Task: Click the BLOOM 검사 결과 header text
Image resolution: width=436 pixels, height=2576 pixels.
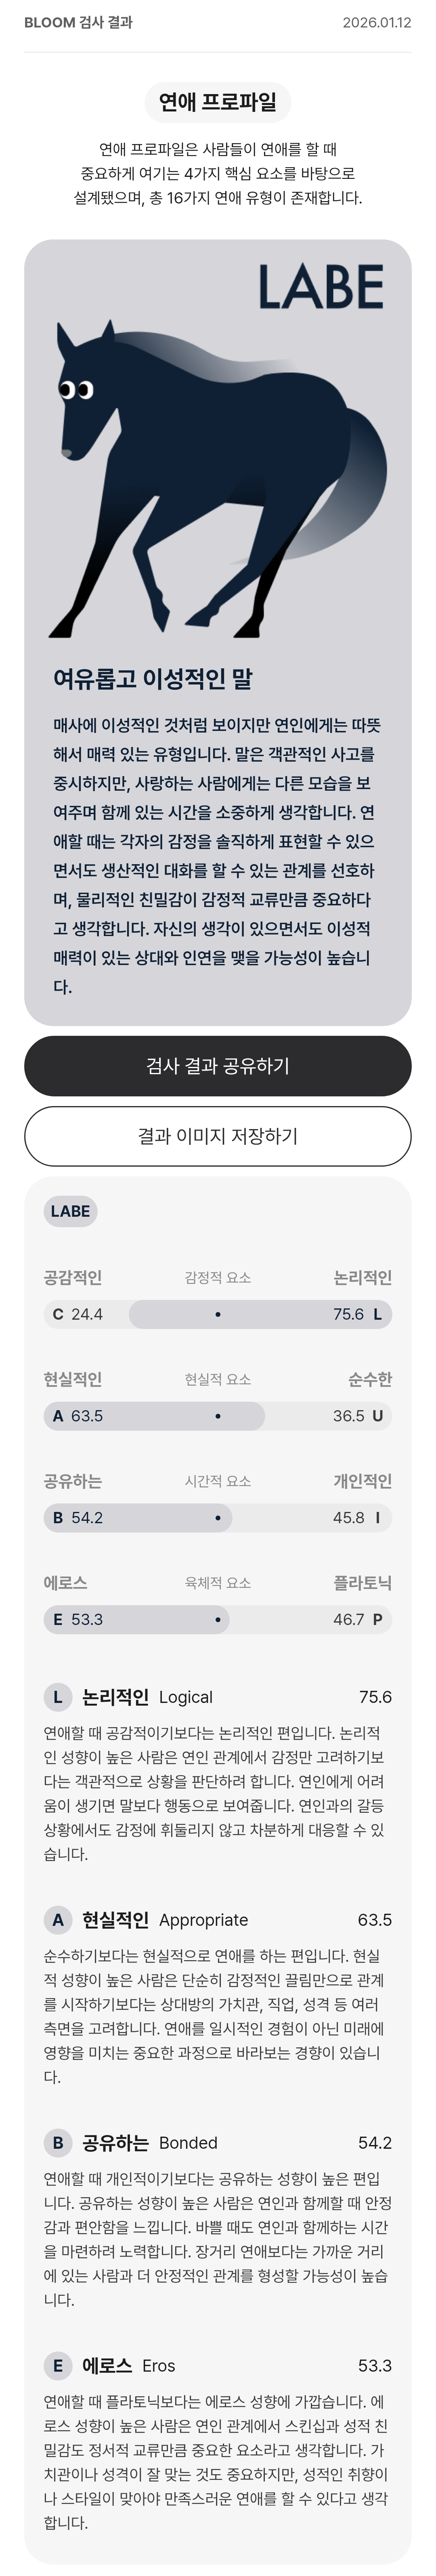Action: click(78, 22)
